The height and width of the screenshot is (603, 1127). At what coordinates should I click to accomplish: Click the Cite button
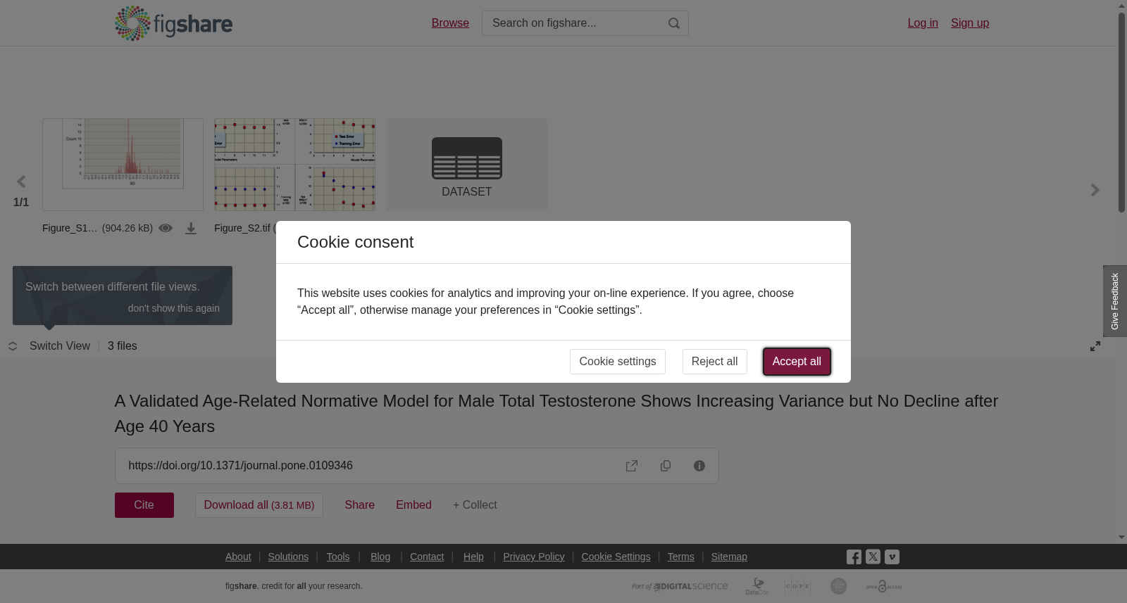coord(144,505)
